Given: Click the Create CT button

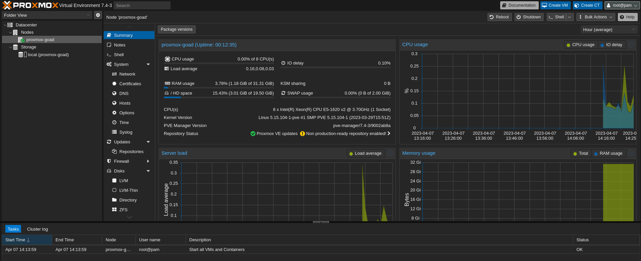Looking at the screenshot, I should pos(587,5).
